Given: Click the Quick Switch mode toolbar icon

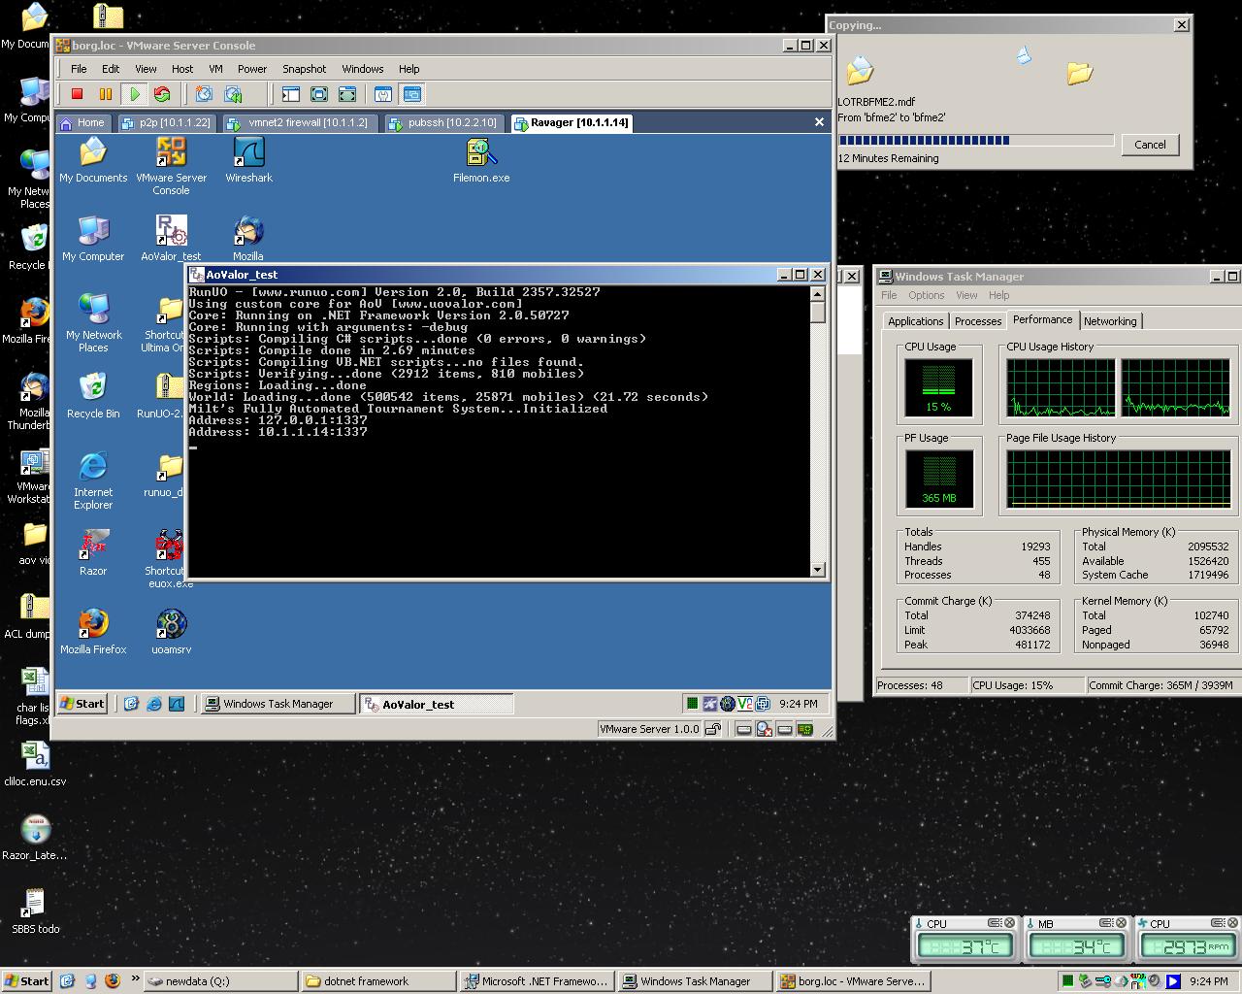Looking at the screenshot, I should [319, 94].
